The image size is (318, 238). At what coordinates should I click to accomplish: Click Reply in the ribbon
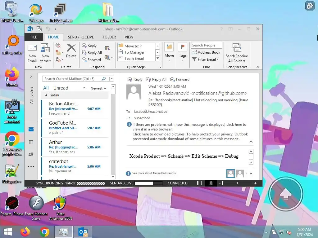coord(89,46)
